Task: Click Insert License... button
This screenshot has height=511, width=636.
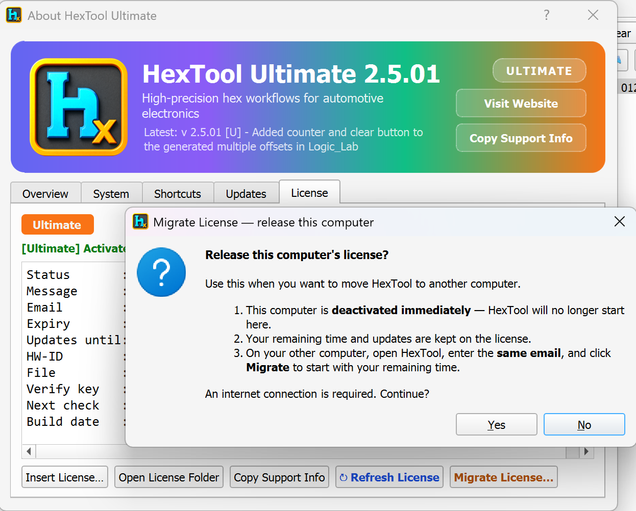Action: click(65, 477)
